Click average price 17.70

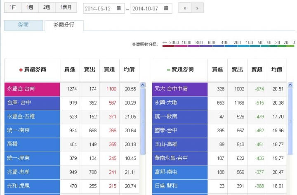click(x=278, y=117)
